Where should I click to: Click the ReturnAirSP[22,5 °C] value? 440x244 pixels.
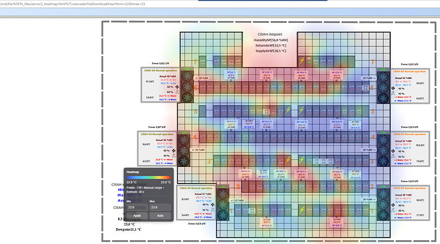pyautogui.click(x=271, y=45)
